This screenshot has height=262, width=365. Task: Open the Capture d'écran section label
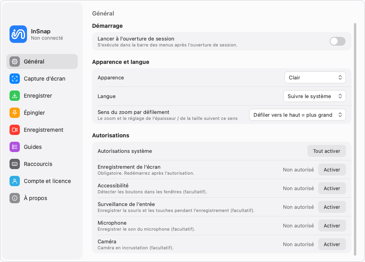pyautogui.click(x=44, y=79)
